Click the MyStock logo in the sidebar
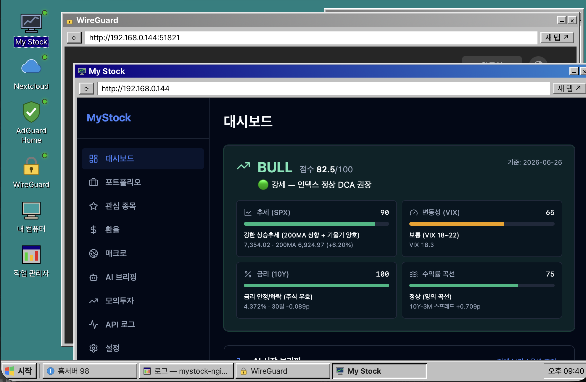This screenshot has height=382, width=586. pos(109,118)
